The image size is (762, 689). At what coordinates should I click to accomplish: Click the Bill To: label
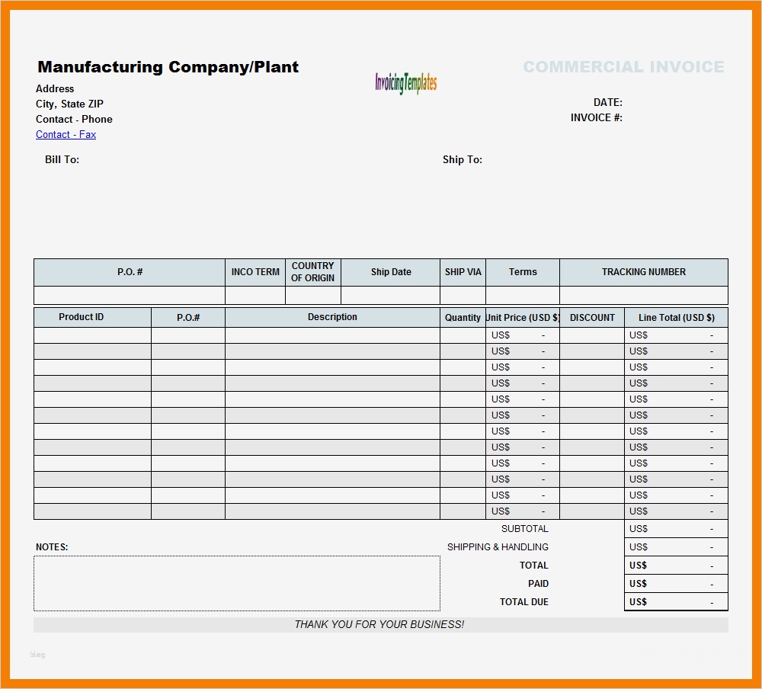click(x=62, y=159)
